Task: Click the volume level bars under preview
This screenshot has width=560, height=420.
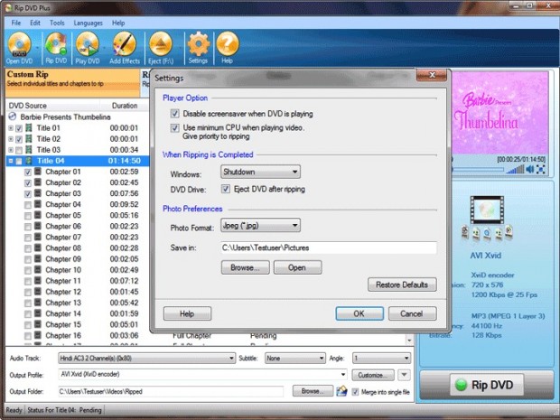Action: pyautogui.click(x=515, y=169)
